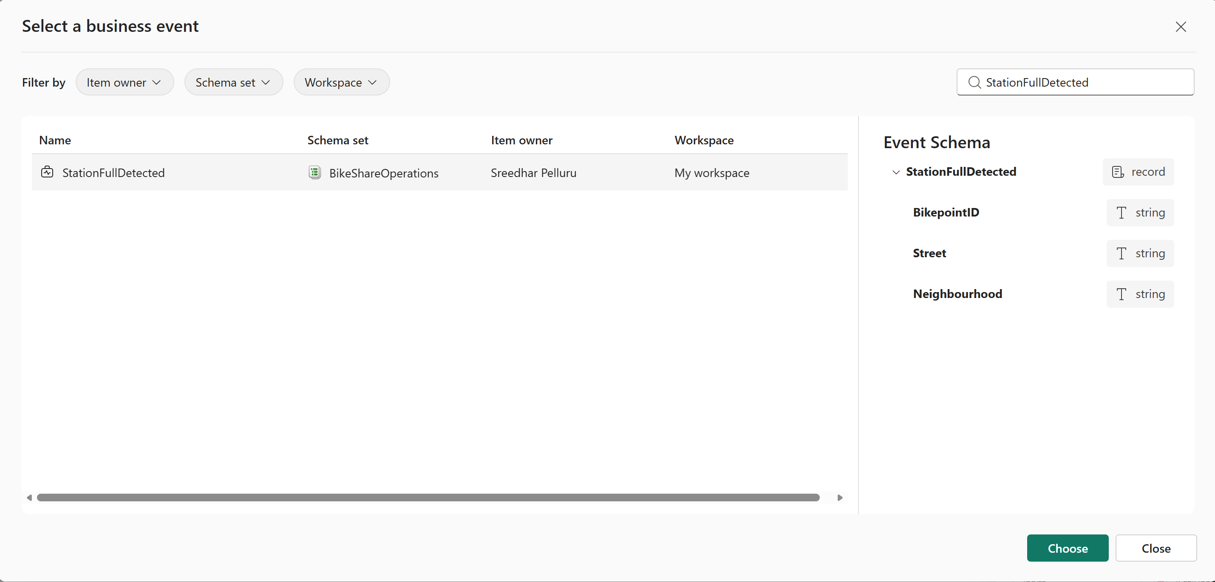This screenshot has height=582, width=1215.
Task: Click the string label for Neighbourhood
Action: pos(1150,295)
